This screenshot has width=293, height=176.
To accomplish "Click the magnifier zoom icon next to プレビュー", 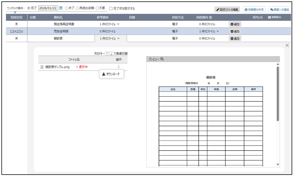I will tap(162, 59).
